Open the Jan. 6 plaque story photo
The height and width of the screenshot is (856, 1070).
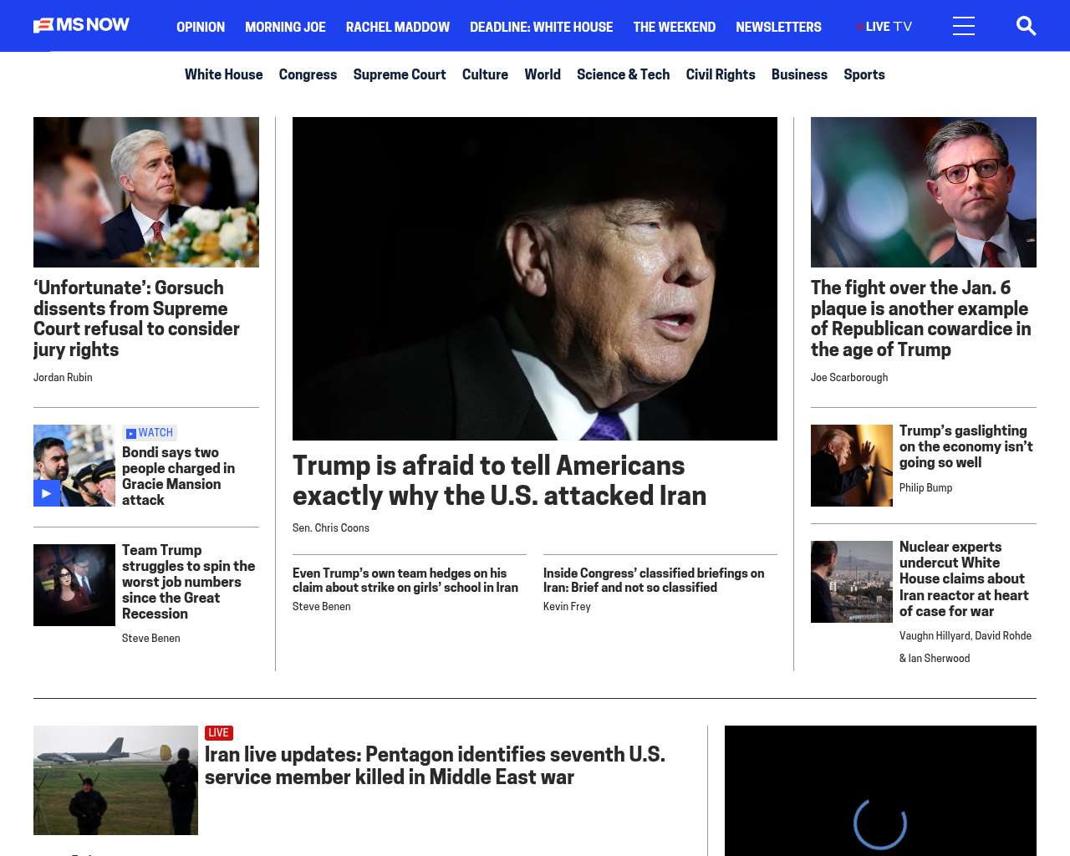(x=924, y=192)
